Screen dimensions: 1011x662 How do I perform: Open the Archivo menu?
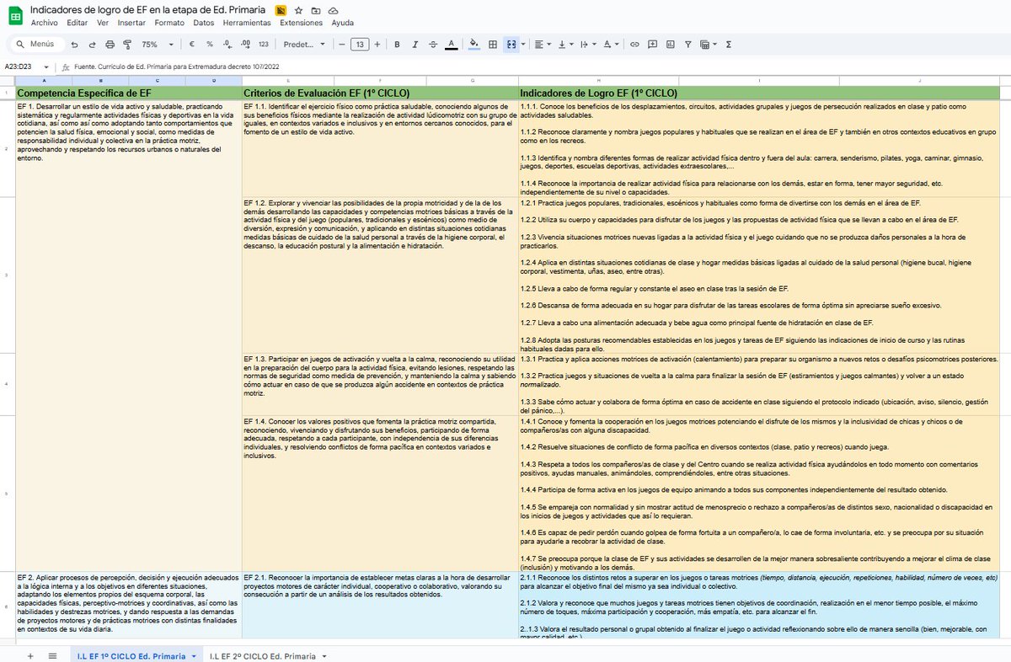tap(44, 23)
